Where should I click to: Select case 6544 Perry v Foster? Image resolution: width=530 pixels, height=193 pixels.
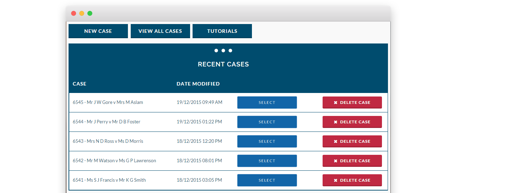point(267,122)
